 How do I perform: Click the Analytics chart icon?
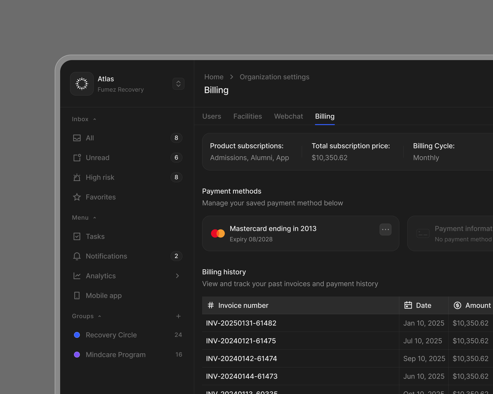pyautogui.click(x=77, y=276)
